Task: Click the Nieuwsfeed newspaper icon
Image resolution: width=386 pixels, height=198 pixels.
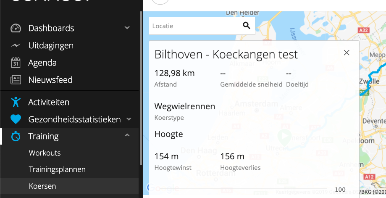Action: point(16,80)
